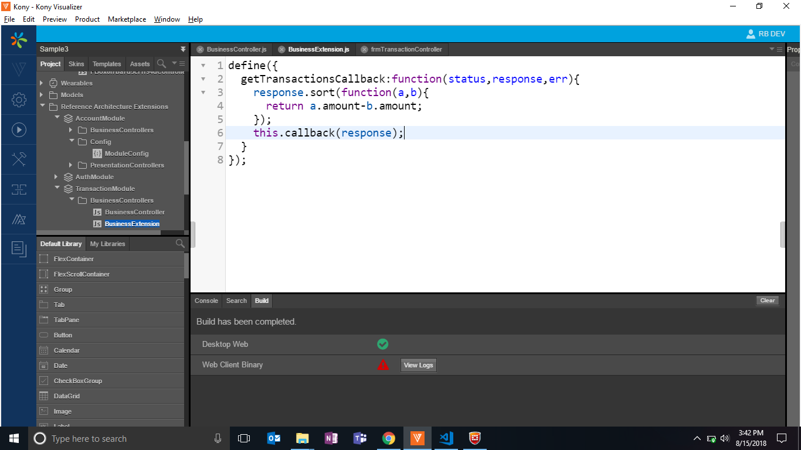Image resolution: width=801 pixels, height=450 pixels.
Task: Collapse the TransactionModule node
Action: (56, 189)
